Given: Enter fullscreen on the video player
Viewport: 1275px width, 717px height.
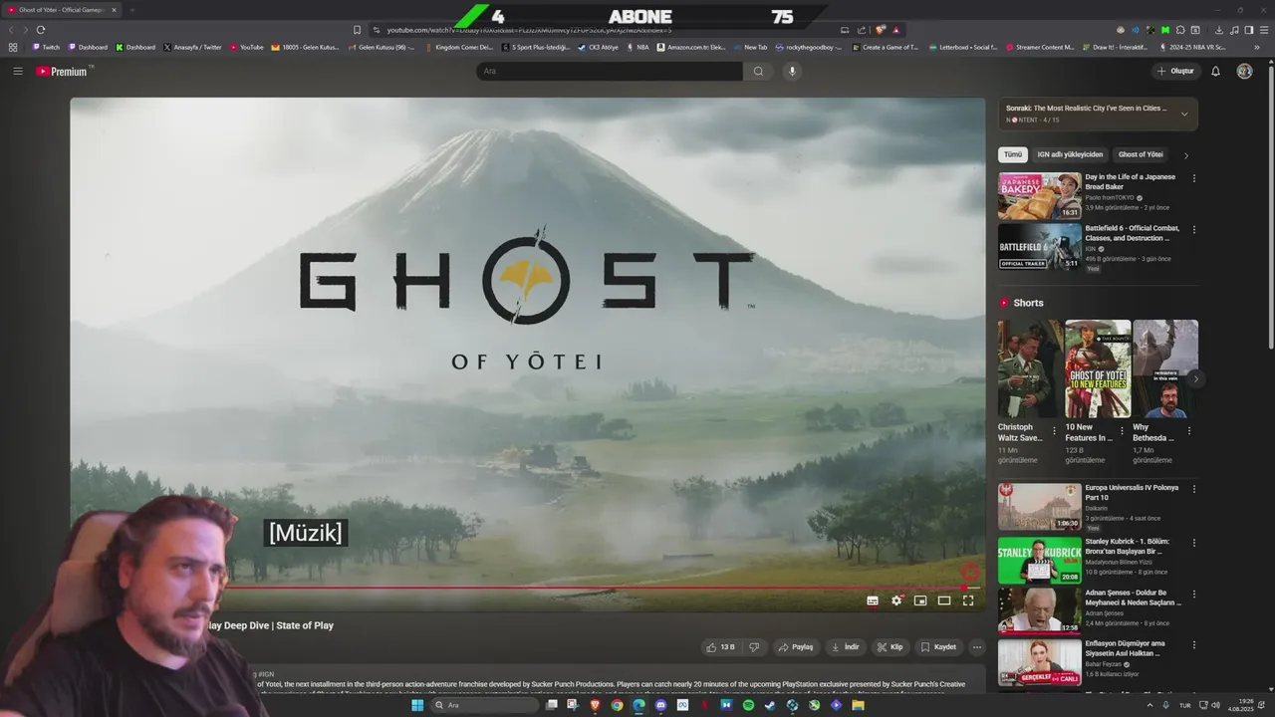Looking at the screenshot, I should coord(968,600).
